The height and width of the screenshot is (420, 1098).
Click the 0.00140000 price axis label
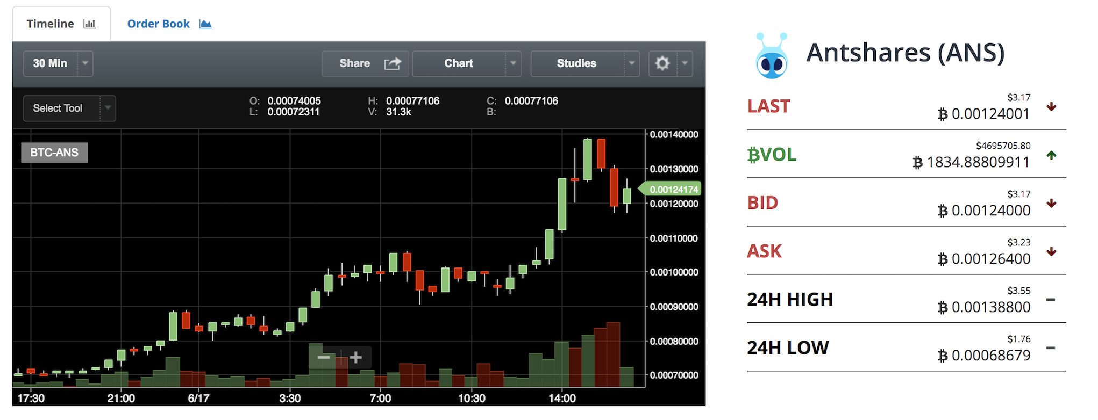674,135
